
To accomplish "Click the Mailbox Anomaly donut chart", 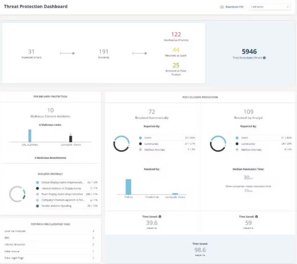I will click(x=17, y=194).
